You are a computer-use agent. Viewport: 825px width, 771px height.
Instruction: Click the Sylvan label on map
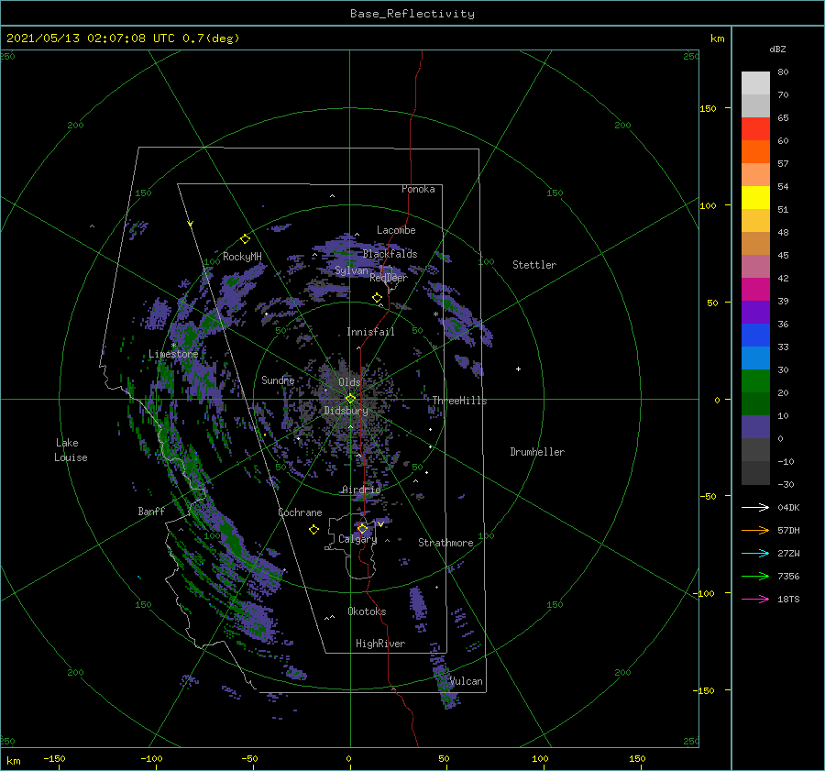351,270
